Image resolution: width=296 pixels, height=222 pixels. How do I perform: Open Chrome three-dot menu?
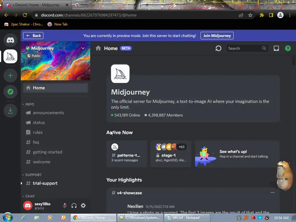pos(290,15)
